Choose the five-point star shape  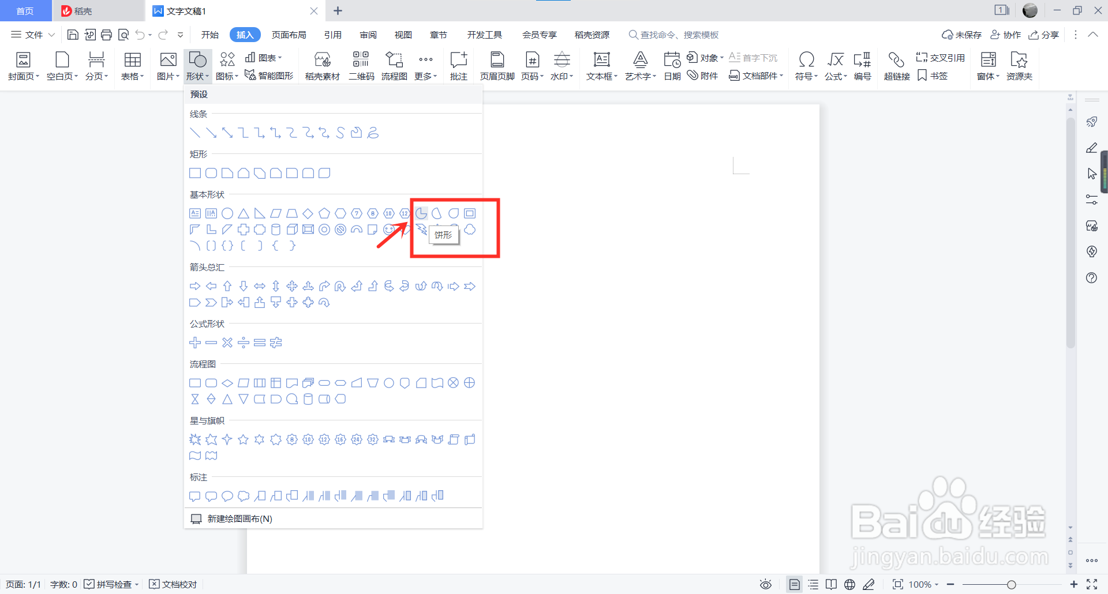244,439
